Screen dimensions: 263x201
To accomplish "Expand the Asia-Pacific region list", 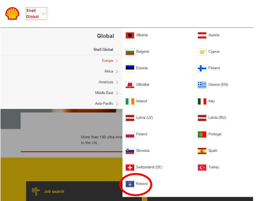I will (107, 104).
